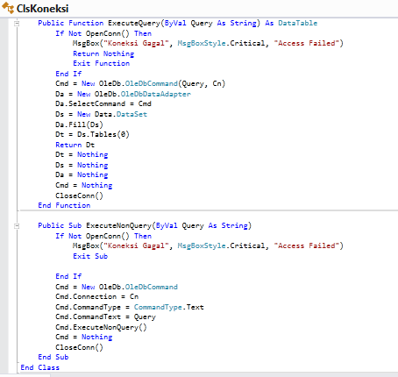398x377 pixels.
Task: Click 'Return Dt' line
Action: tap(75, 145)
